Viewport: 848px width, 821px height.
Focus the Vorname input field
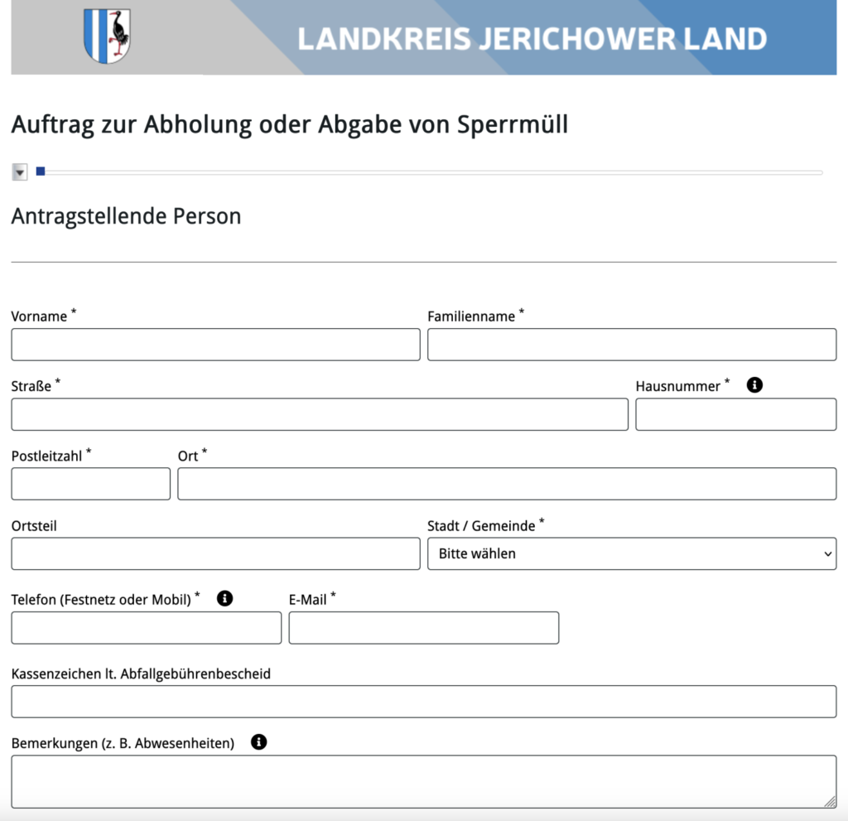tap(215, 345)
